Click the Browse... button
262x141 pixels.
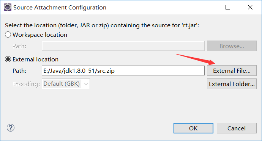(232, 46)
